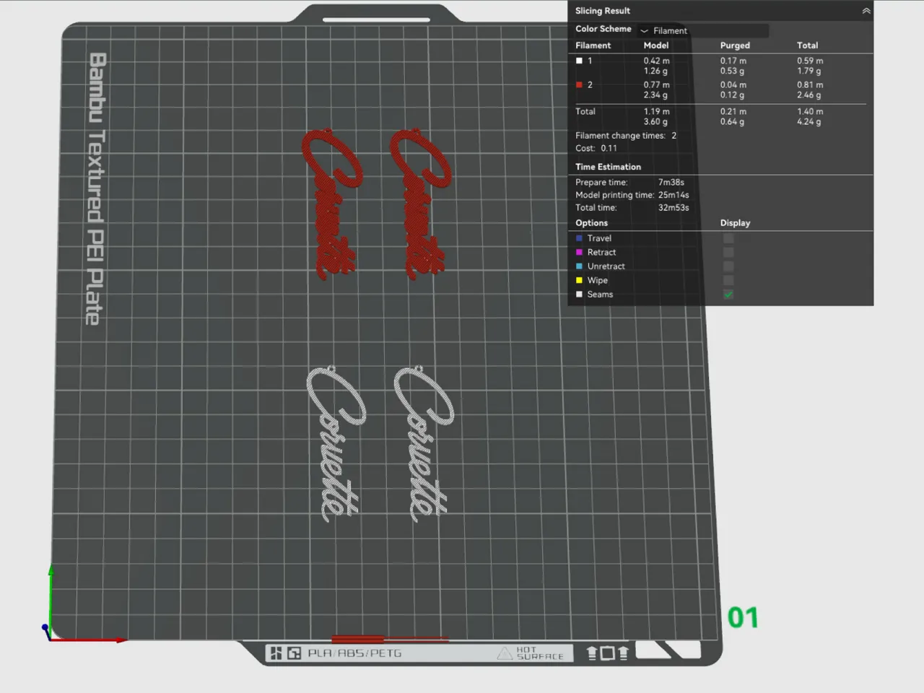Open the Color Scheme dropdown

(x=702, y=30)
